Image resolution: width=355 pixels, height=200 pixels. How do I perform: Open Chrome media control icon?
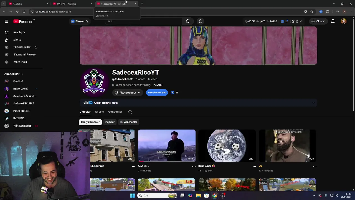coord(338,12)
